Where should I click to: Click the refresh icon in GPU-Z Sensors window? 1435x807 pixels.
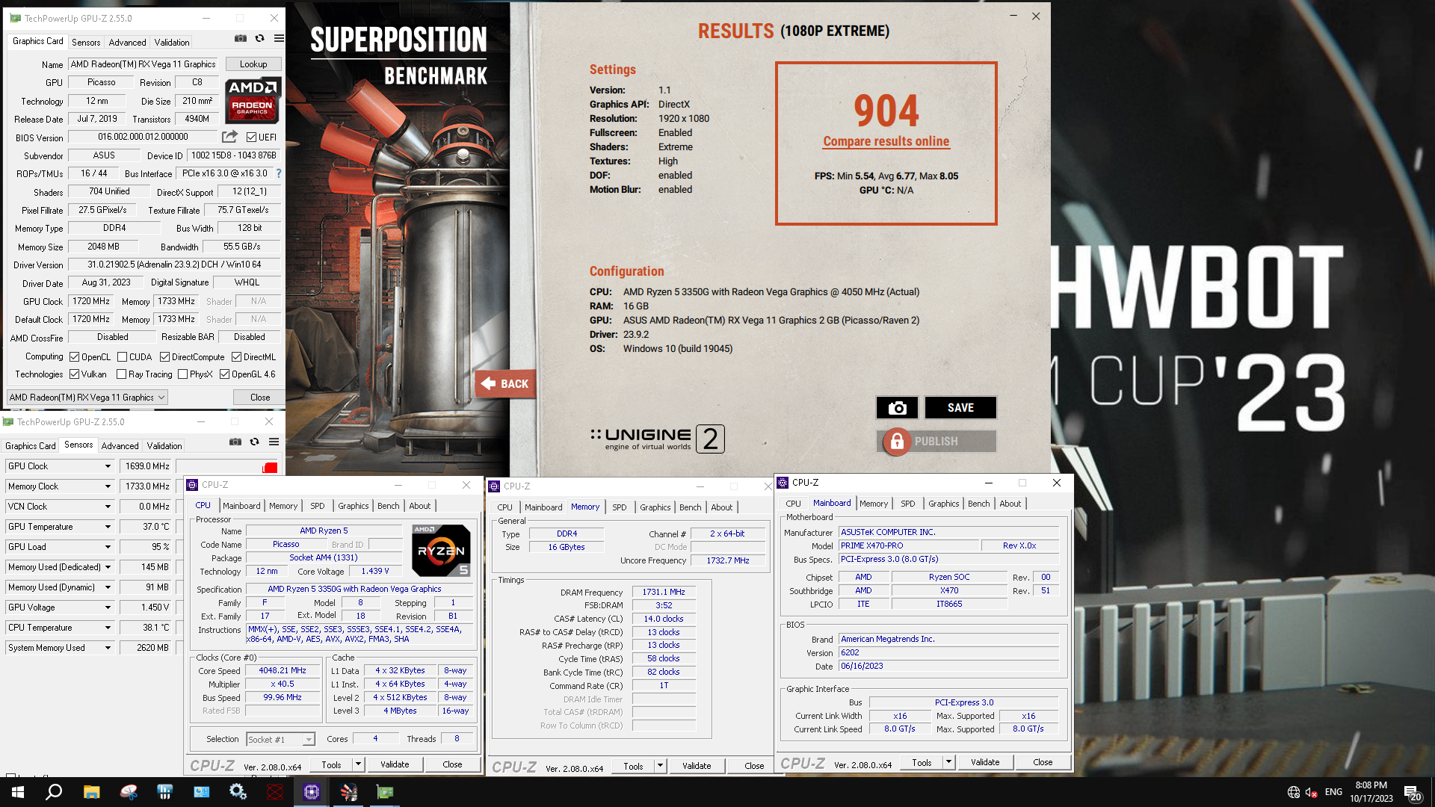[255, 442]
